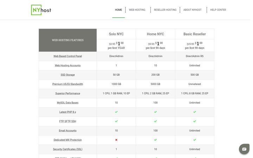The image size is (253, 158).
Task: Select the Solo NYC plan heading
Action: coord(116,34)
